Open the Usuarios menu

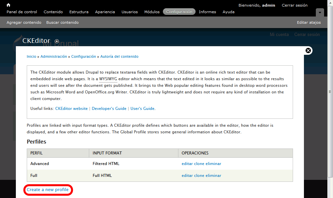(129, 12)
